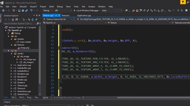This screenshot has width=190, height=106.
Task: Open the Debug solution configuration dropdown
Action: tap(48, 11)
